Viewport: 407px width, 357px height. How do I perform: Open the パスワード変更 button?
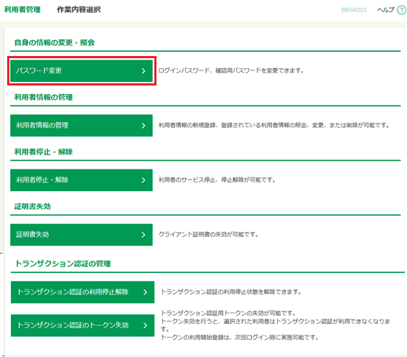click(82, 70)
